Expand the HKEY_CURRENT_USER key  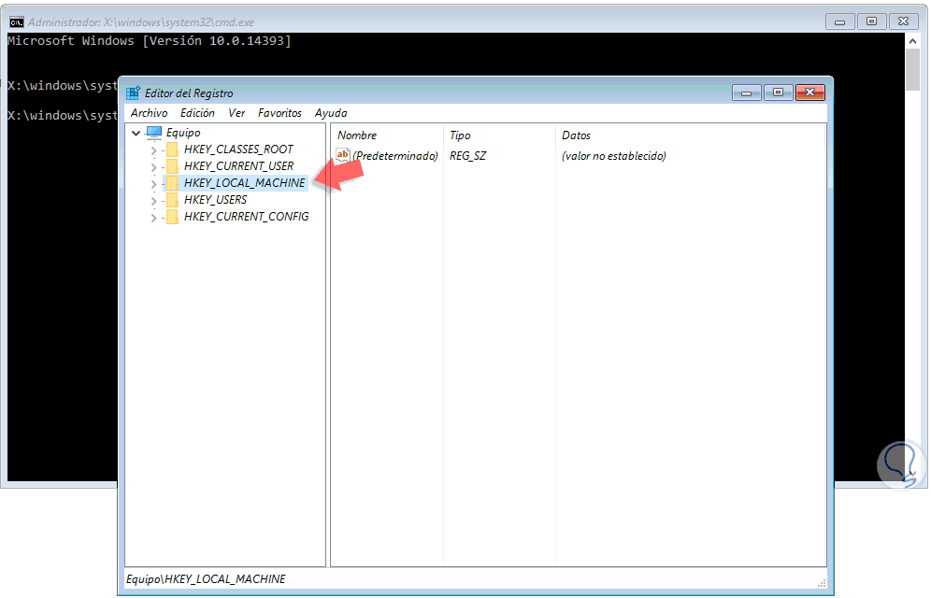(154, 166)
